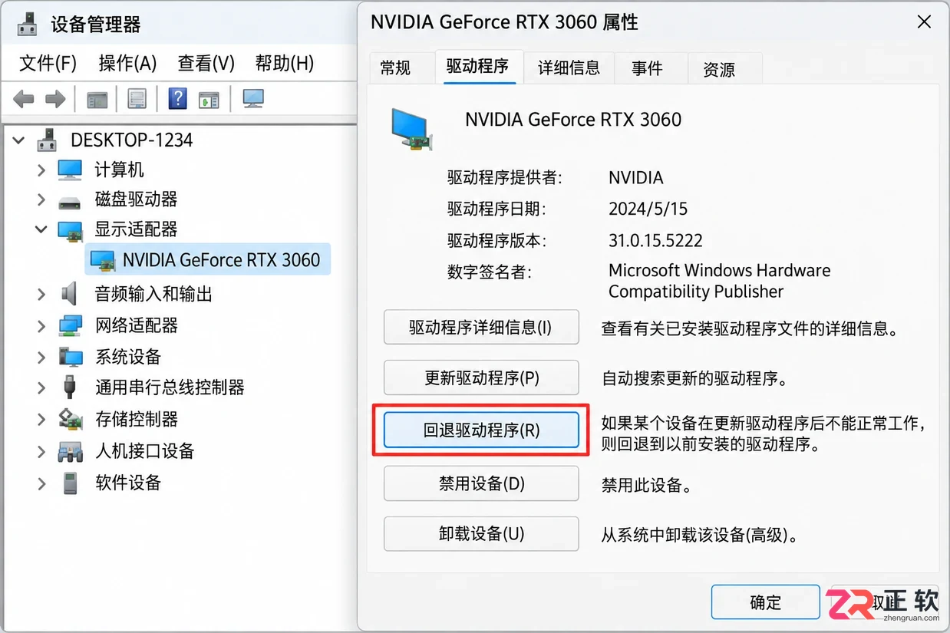Click the 系统设备 icon in the tree
Viewport: 950px width, 633px height.
[x=70, y=357]
